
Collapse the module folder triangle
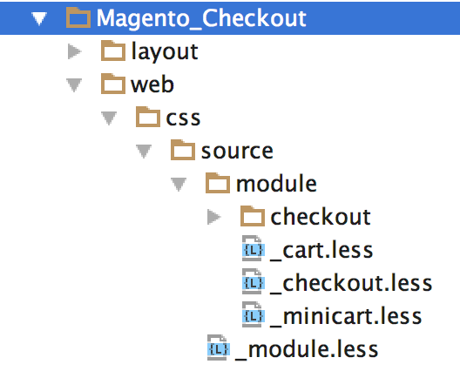coord(179,185)
